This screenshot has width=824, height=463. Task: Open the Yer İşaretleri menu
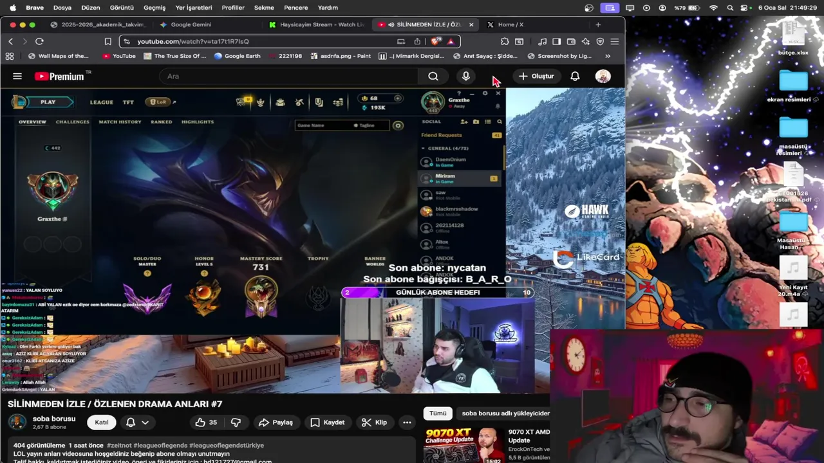tap(194, 8)
